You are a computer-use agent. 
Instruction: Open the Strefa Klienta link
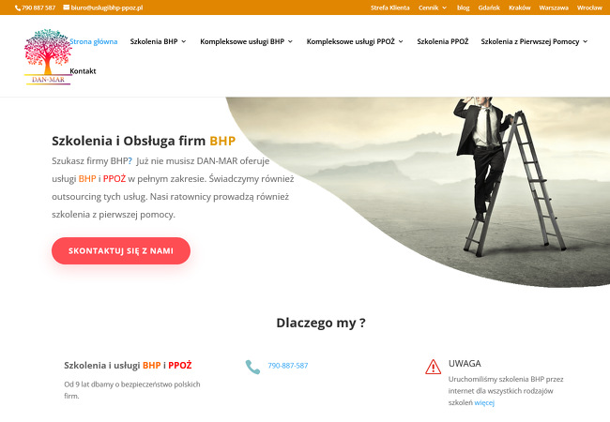(389, 8)
